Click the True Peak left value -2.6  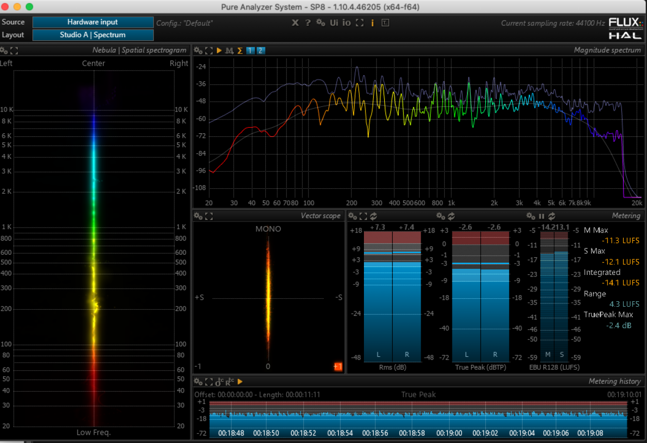point(465,228)
